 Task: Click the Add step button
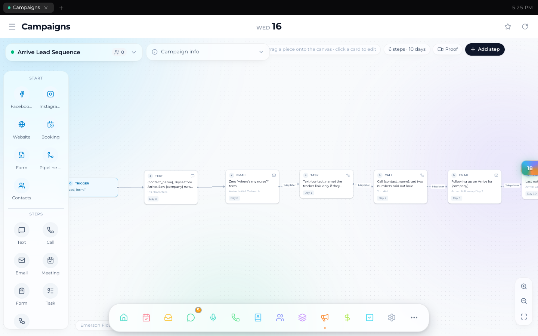pos(485,49)
